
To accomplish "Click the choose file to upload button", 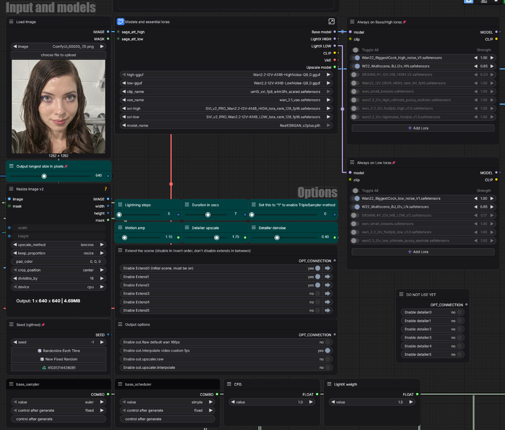I will point(59,55).
